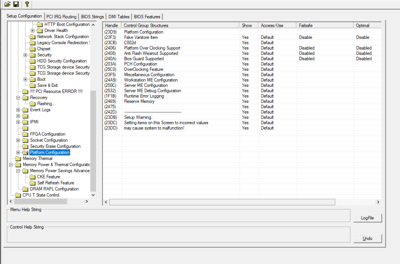This screenshot has height=264, width=400.
Task: Click the Security Erase Configuration folder icon
Action: [26, 146]
